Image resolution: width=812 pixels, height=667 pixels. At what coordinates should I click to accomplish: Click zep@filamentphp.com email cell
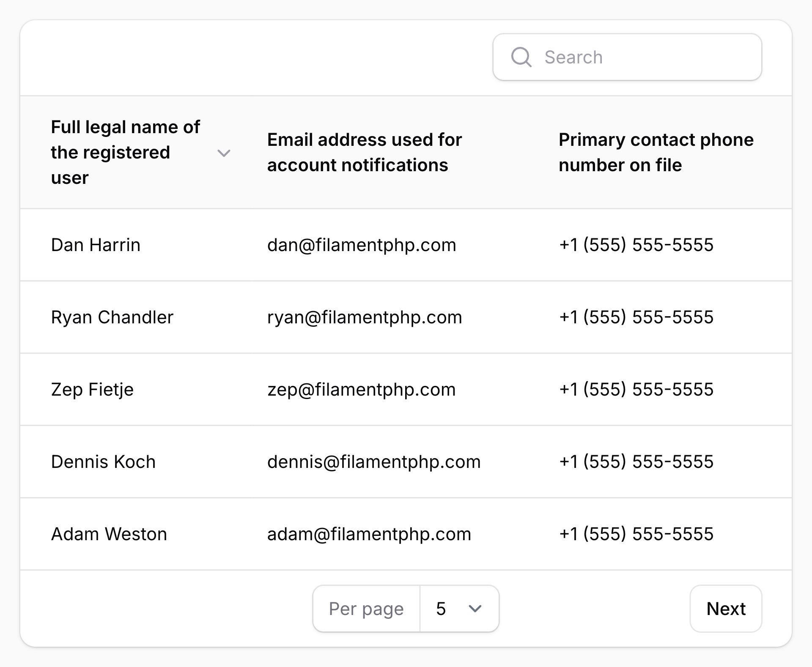362,389
